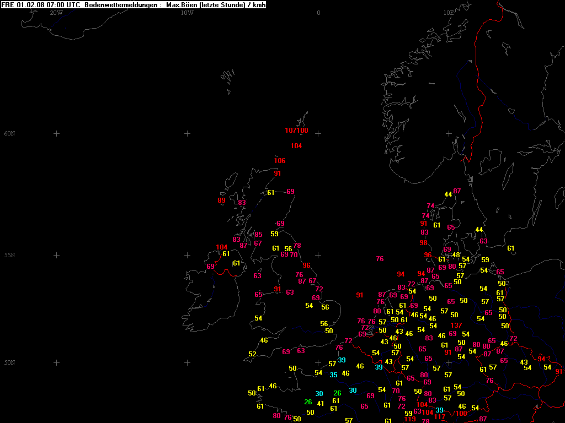Select the yellow 41 gust reading
This screenshot has height=423, width=565.
[320, 404]
